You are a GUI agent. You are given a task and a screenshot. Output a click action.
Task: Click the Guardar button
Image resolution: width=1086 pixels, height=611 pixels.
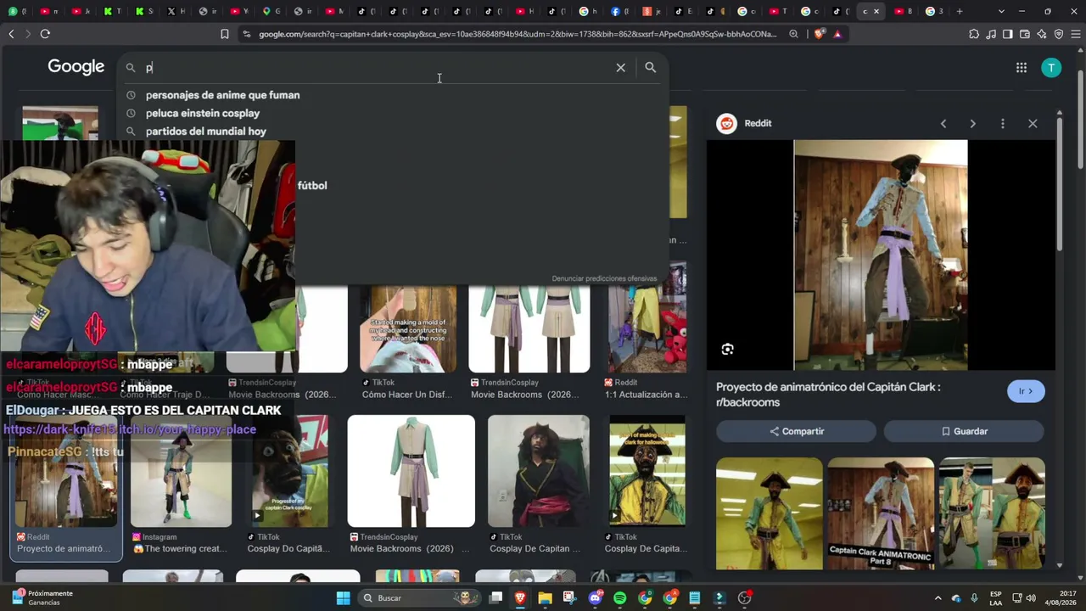[x=964, y=431]
